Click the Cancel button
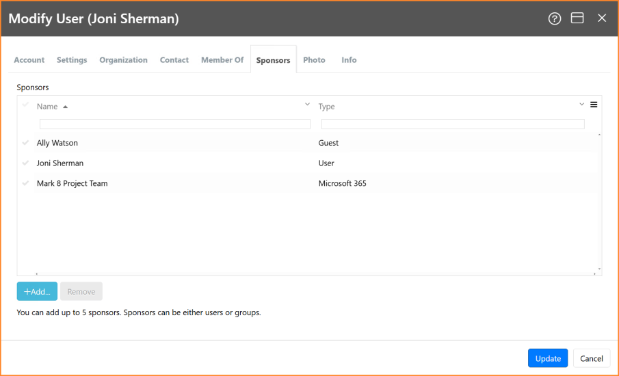Image resolution: width=619 pixels, height=376 pixels. [x=592, y=358]
